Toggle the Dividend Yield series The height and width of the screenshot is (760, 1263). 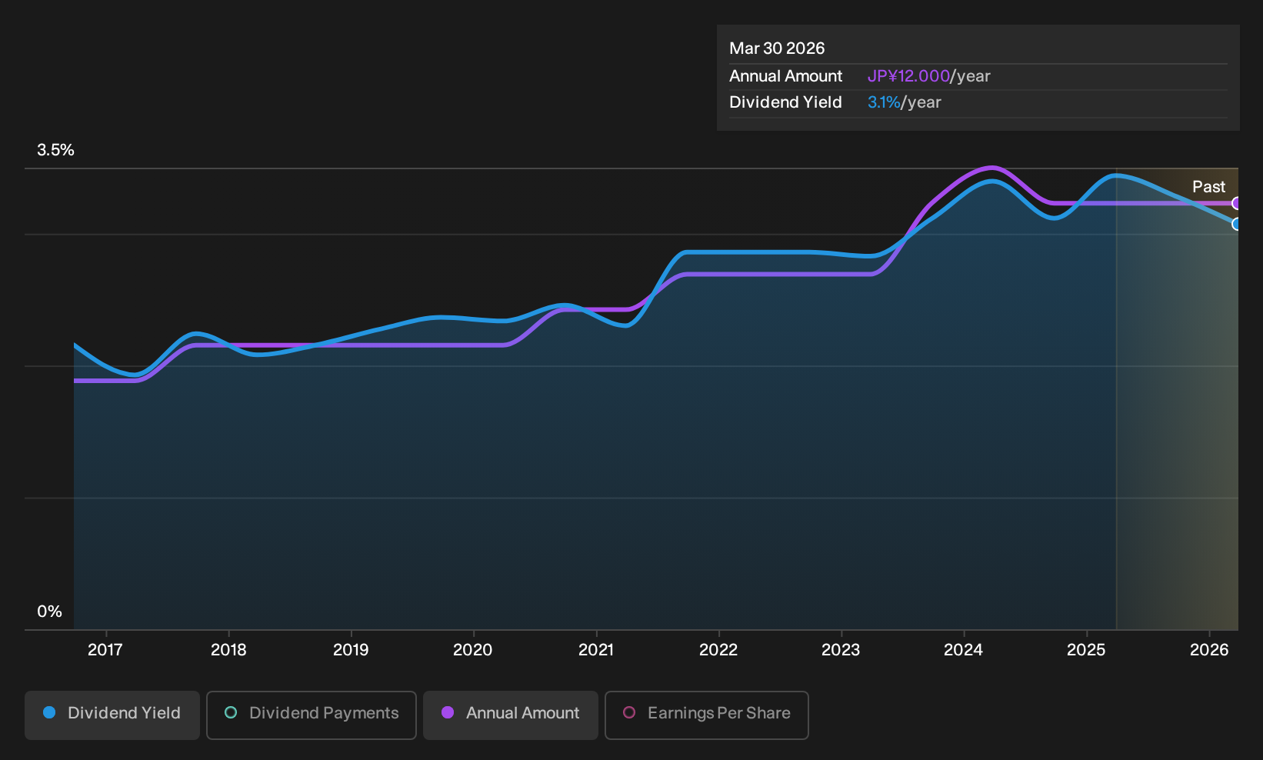point(112,715)
